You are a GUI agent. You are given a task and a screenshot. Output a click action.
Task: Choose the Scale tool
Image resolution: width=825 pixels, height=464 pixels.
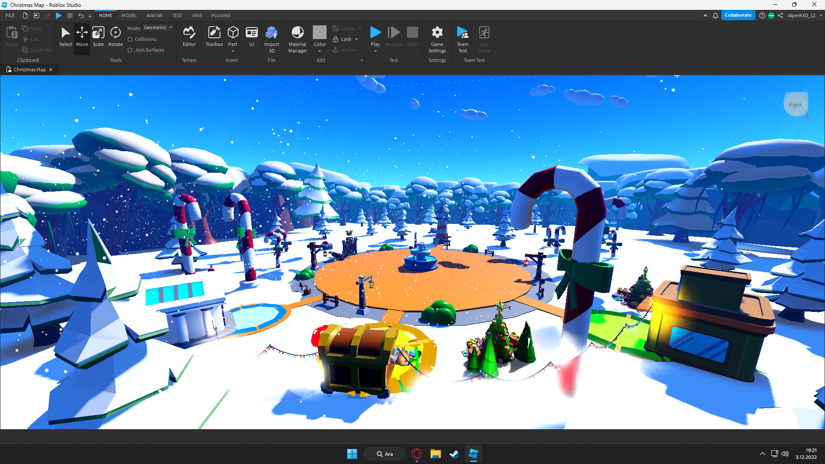pyautogui.click(x=98, y=37)
